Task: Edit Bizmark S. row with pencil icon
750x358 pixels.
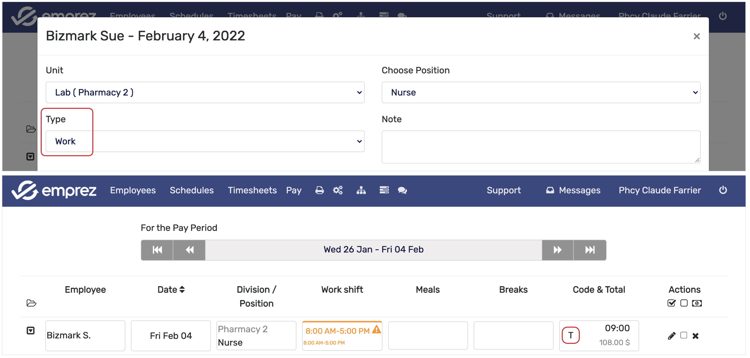Action: tap(671, 336)
